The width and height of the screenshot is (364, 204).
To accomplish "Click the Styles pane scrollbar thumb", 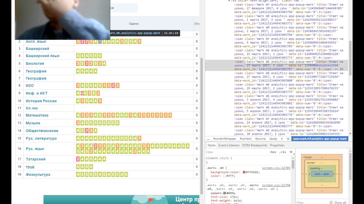I will [293, 165].
